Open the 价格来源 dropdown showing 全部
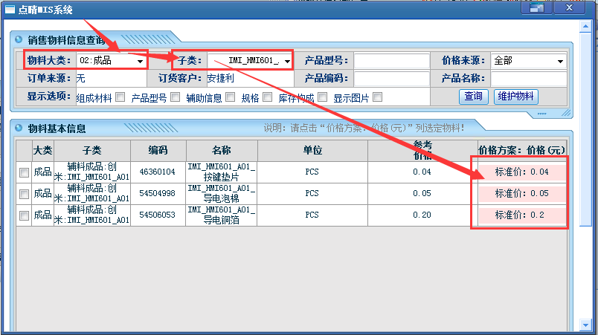 (x=528, y=60)
